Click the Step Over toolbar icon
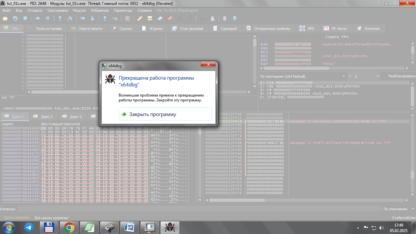The height and width of the screenshot is (234, 416). click(70, 19)
